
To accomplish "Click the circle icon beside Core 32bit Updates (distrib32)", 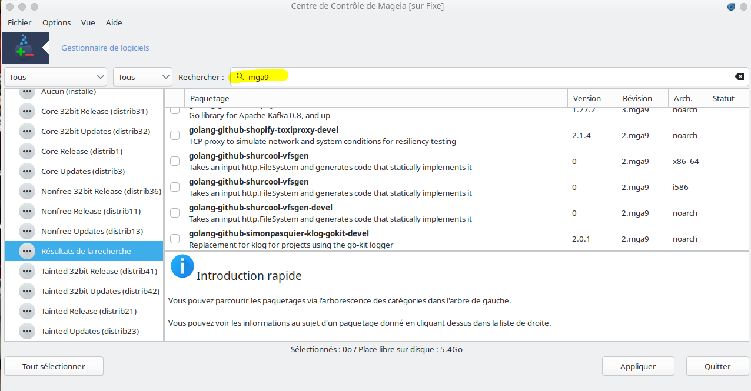I will [x=26, y=131].
